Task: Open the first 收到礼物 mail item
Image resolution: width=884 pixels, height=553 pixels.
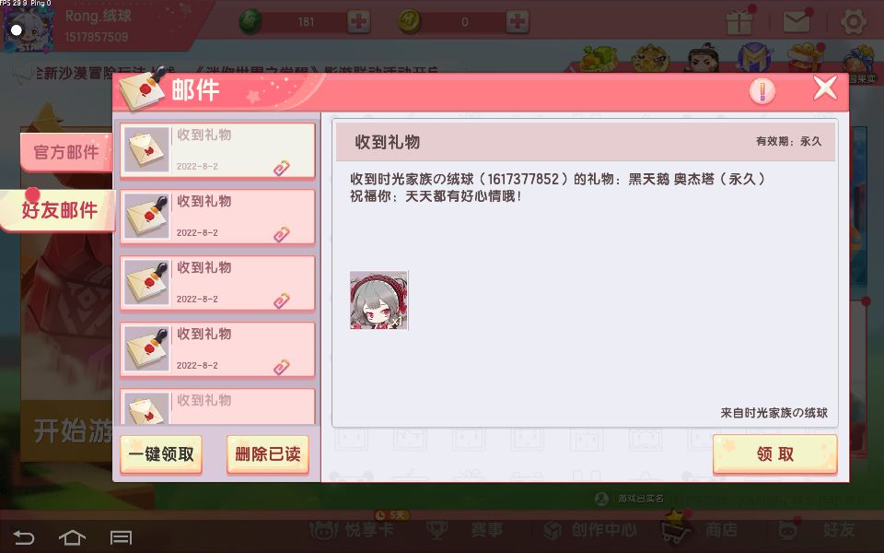Action: pyautogui.click(x=217, y=150)
